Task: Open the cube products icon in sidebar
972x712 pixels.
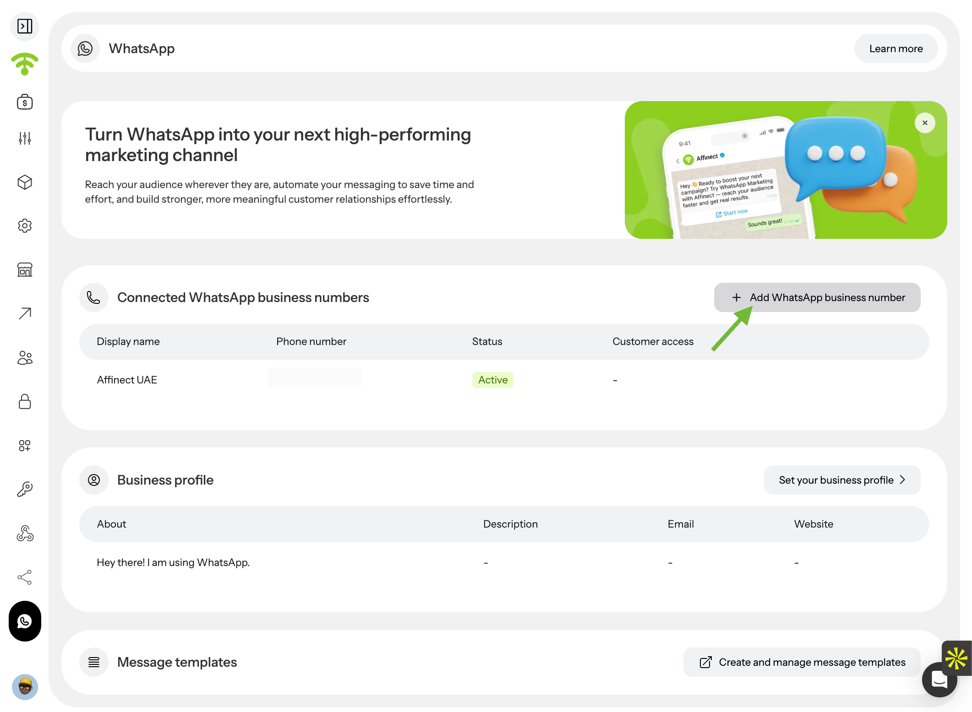Action: (25, 182)
